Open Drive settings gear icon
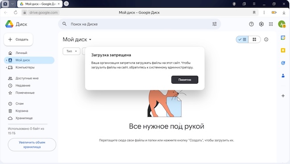Image resolution: width=290 pixels, height=164 pixels. coord(261,24)
